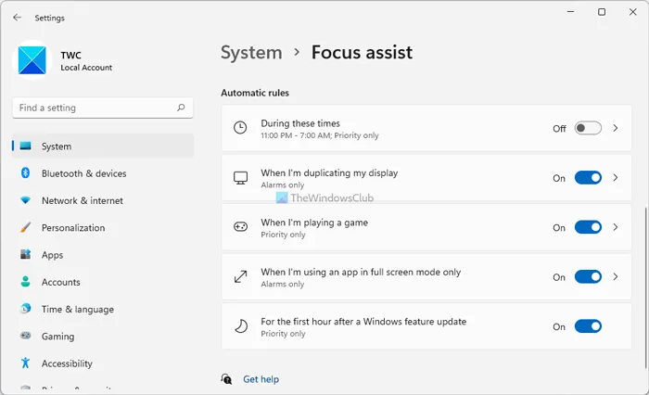Viewport: 649px width, 395px height.
Task: Enable the During these times toggle
Action: [x=588, y=128]
